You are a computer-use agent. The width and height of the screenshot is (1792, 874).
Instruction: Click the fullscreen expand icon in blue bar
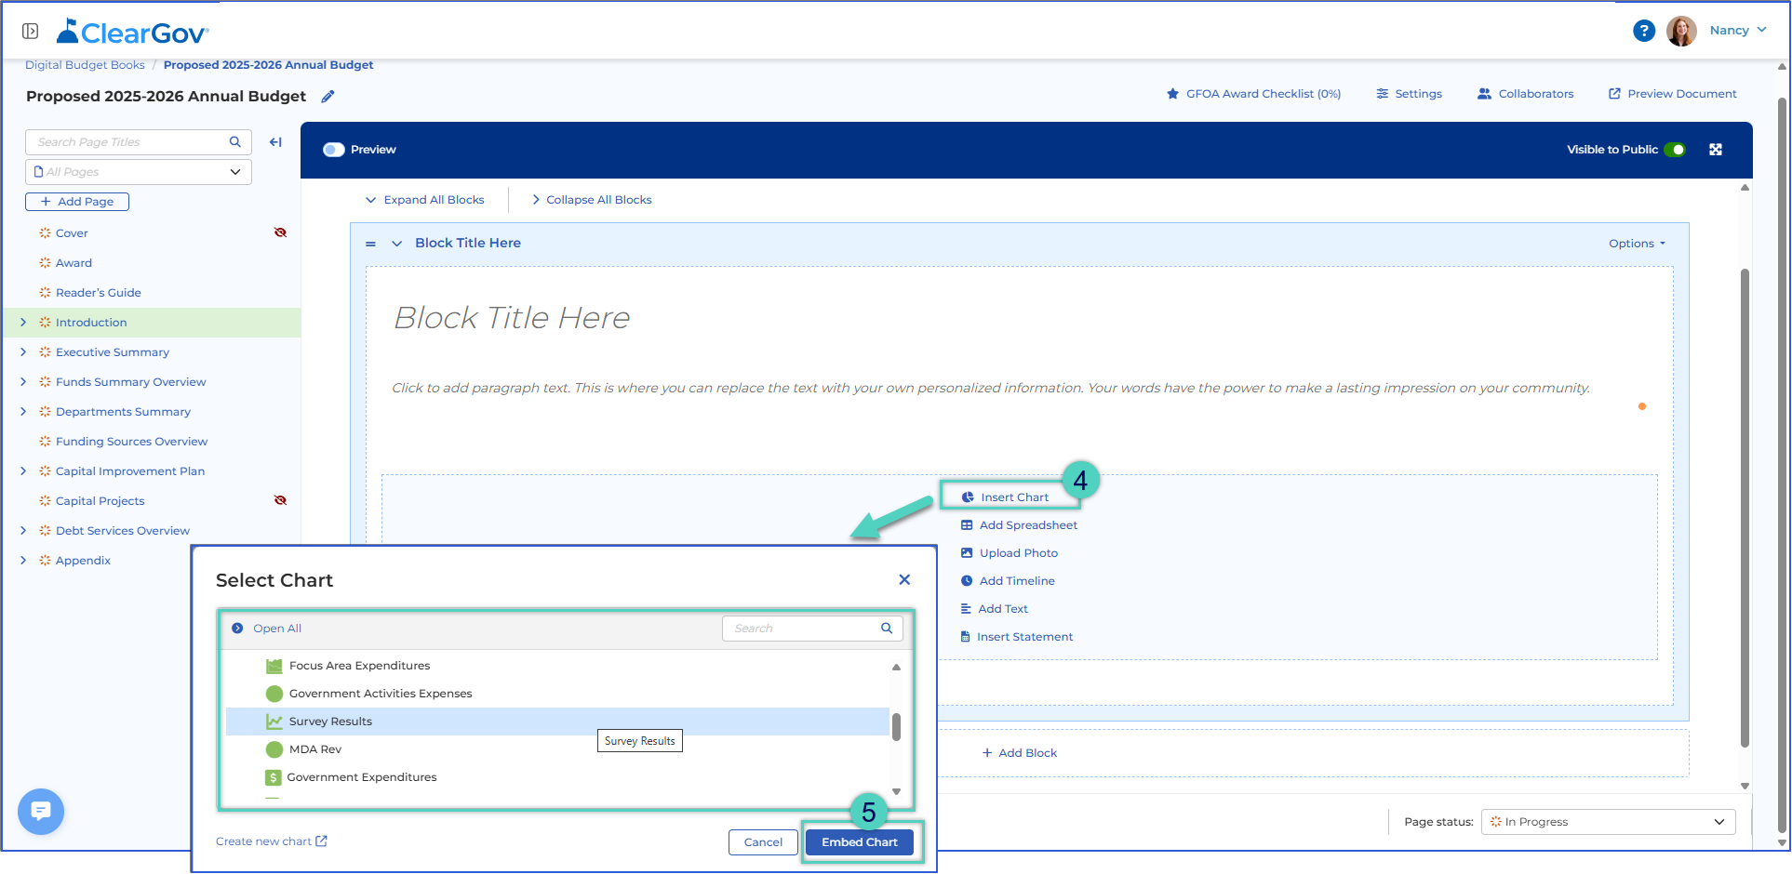1716,150
